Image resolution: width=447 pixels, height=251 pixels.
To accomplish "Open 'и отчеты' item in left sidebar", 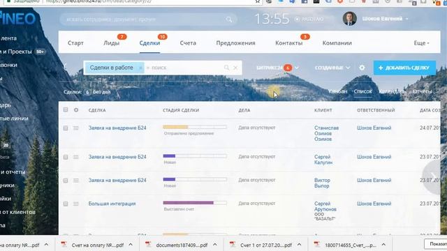I will [13, 172].
